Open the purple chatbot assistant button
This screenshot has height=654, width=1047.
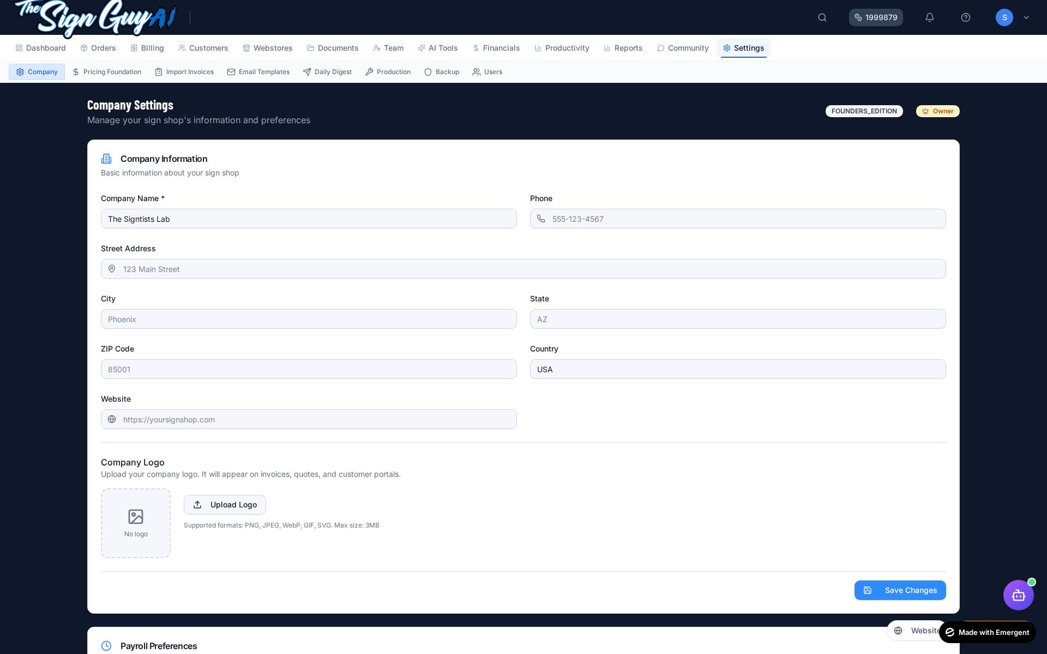tap(1019, 595)
